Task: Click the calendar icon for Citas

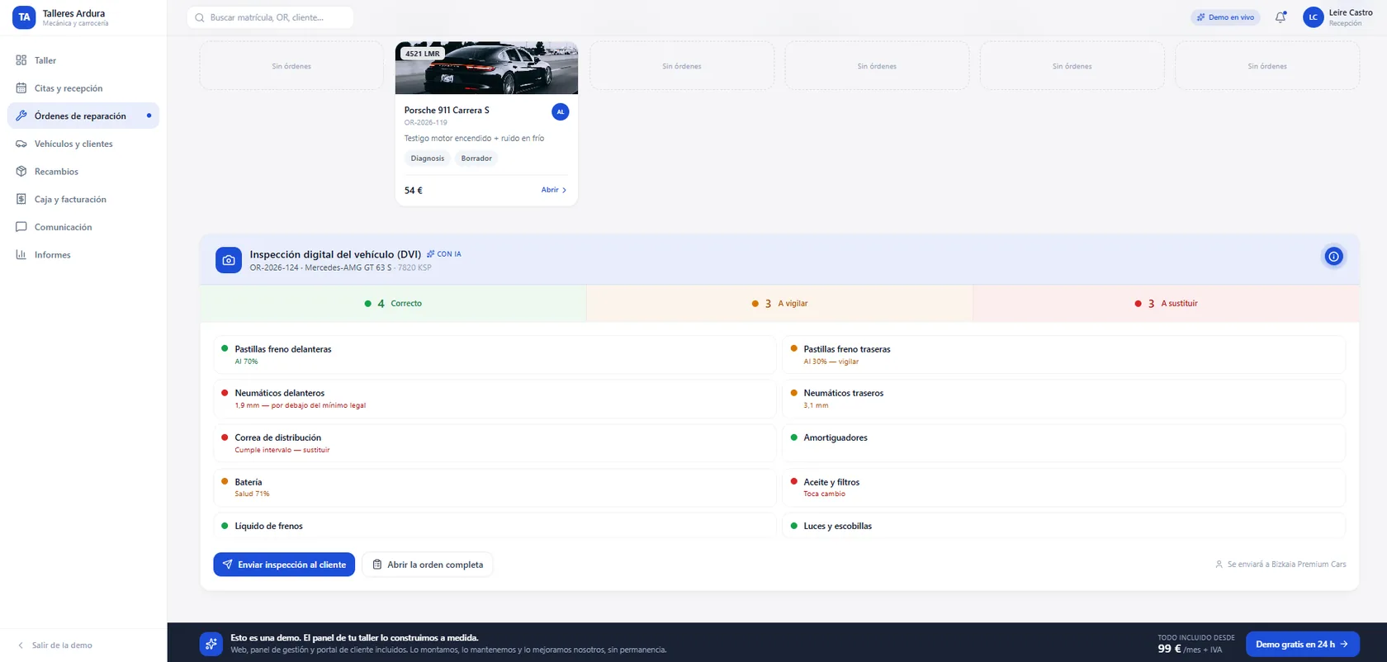Action: pos(21,88)
